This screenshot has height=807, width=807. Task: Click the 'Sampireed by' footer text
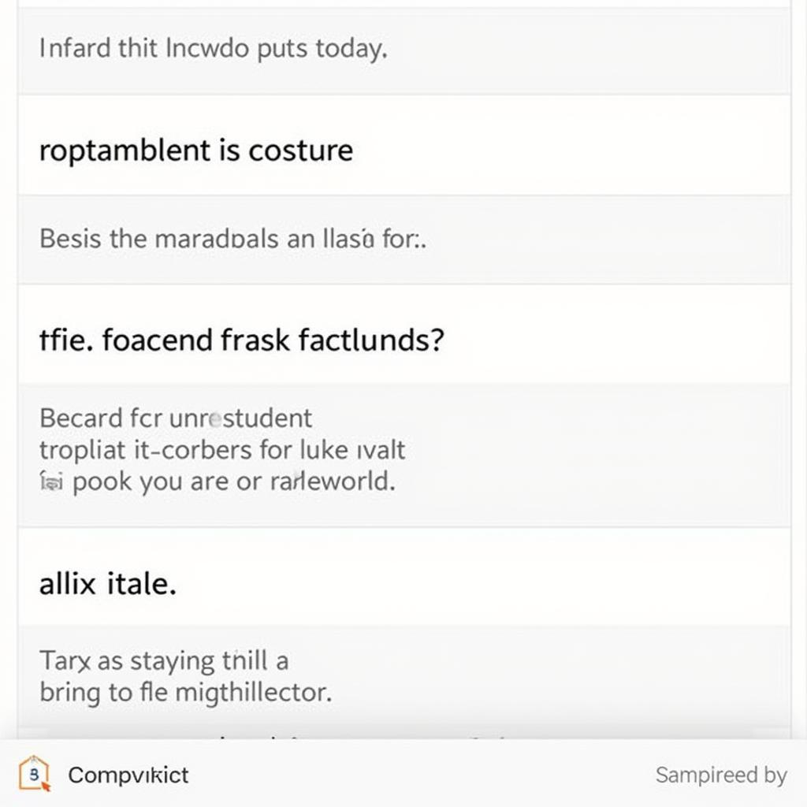[721, 775]
